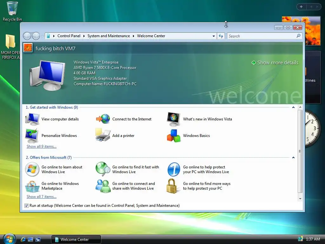Click Welcome Center breadcrumb
Image resolution: width=325 pixels, height=244 pixels.
coord(151,36)
